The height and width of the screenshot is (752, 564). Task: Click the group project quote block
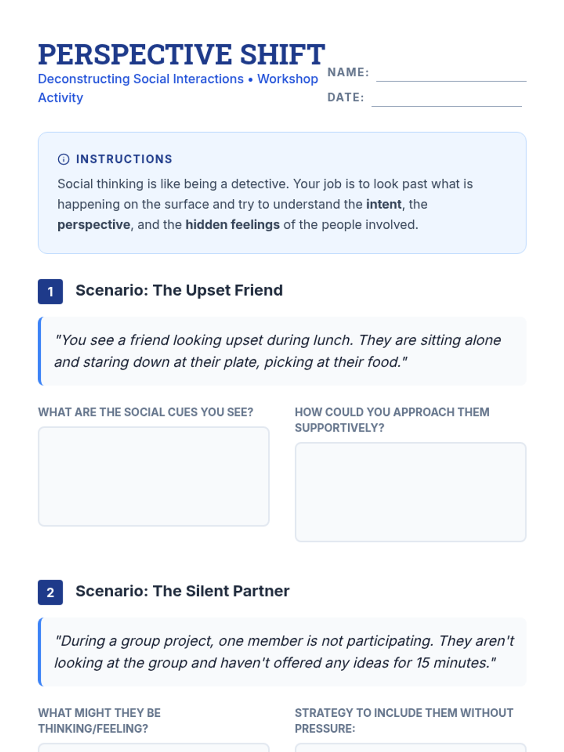(x=282, y=652)
